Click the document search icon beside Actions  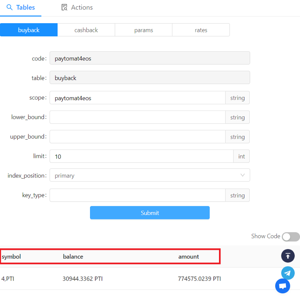64,7
